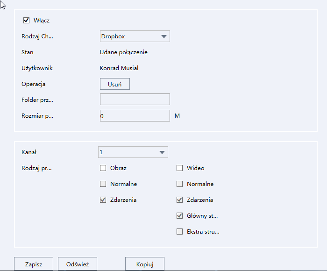Viewport: 327px width, 271px height.
Task: Enable the Wideo checkbox
Action: tap(179, 168)
